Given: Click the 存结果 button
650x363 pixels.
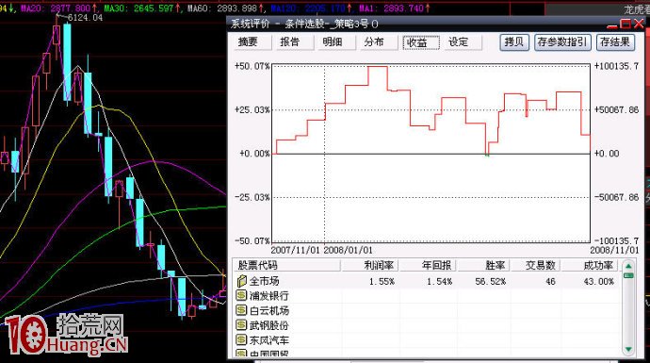Looking at the screenshot, I should [615, 42].
